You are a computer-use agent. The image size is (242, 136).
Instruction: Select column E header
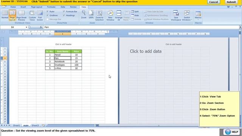pos(62,34)
